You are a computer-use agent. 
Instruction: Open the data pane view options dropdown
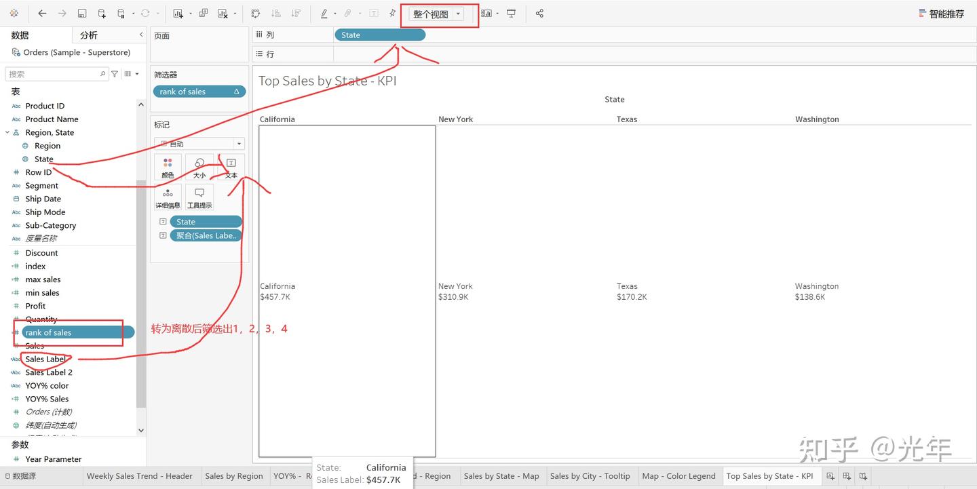click(132, 74)
